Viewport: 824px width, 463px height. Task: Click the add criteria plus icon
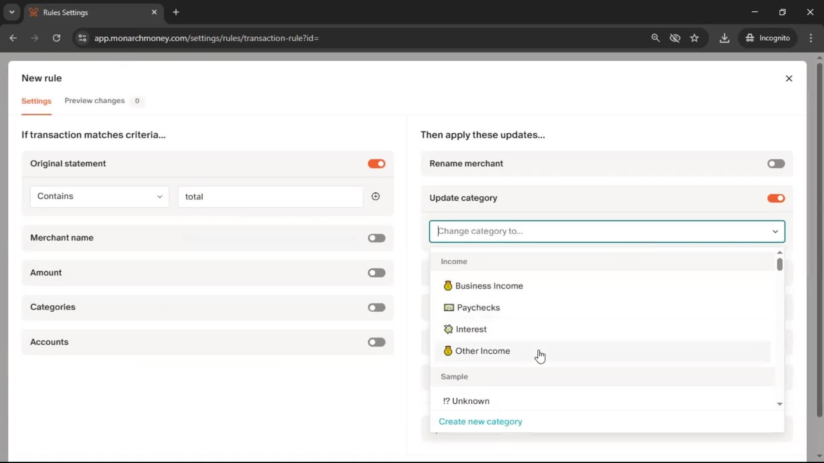click(x=376, y=196)
